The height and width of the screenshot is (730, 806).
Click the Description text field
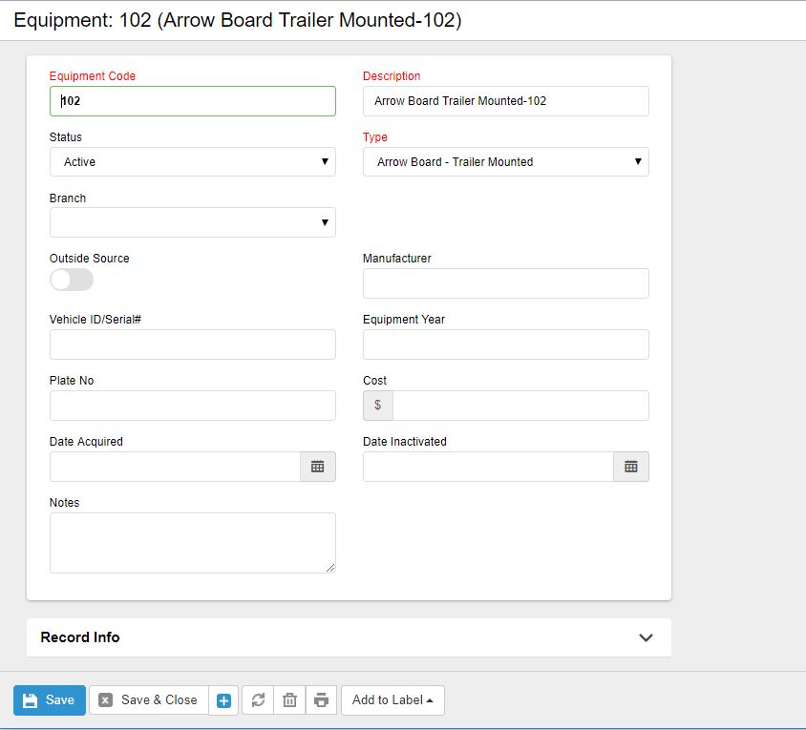pyautogui.click(x=505, y=101)
